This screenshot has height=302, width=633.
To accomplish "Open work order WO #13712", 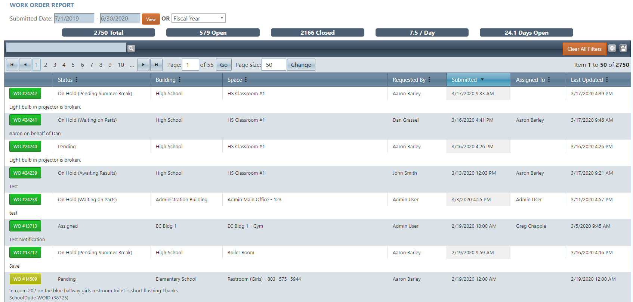I will 25,252.
